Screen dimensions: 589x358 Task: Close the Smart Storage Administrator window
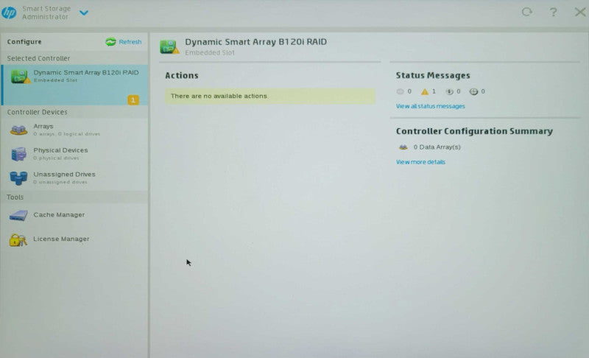580,12
